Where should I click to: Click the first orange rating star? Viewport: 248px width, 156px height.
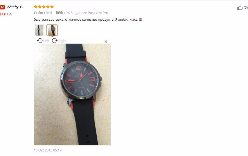point(36,7)
